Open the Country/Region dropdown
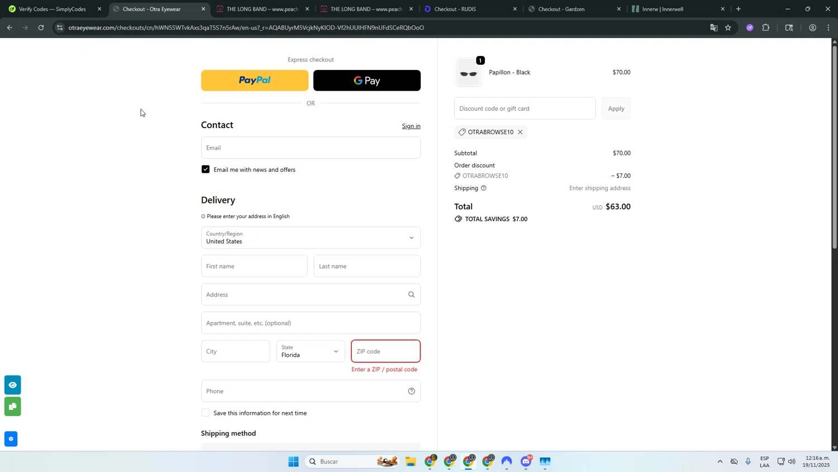Image resolution: width=838 pixels, height=472 pixels. click(x=311, y=238)
